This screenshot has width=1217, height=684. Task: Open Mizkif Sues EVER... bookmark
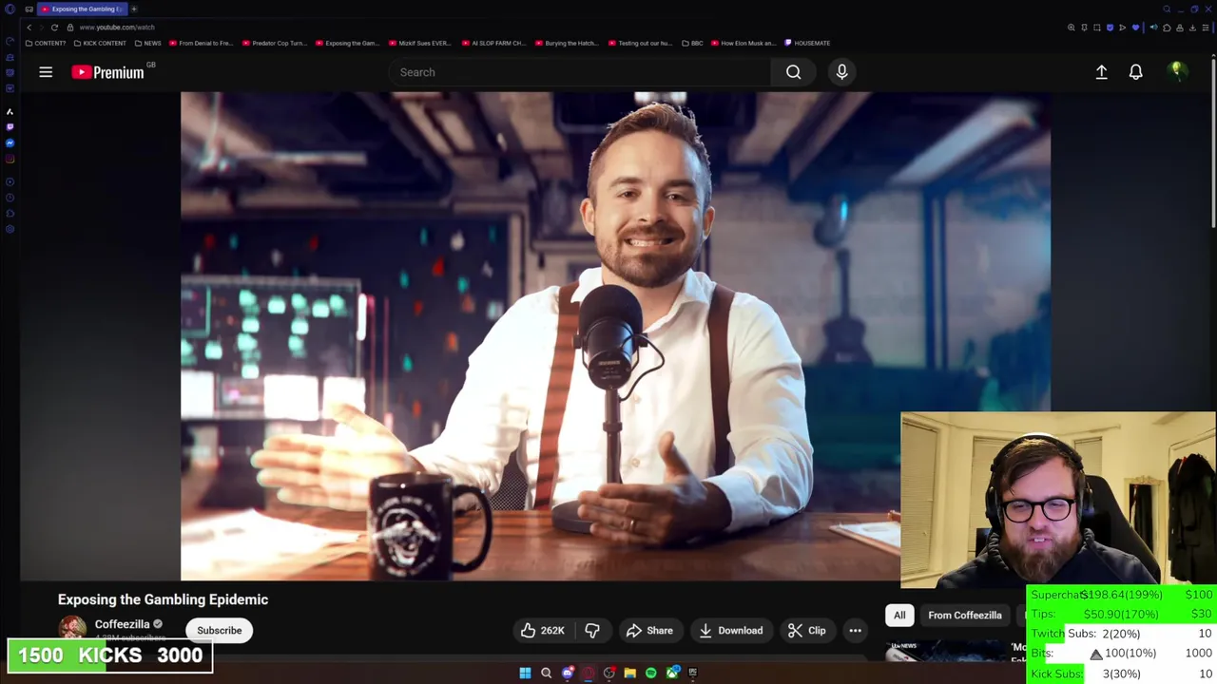(x=419, y=43)
